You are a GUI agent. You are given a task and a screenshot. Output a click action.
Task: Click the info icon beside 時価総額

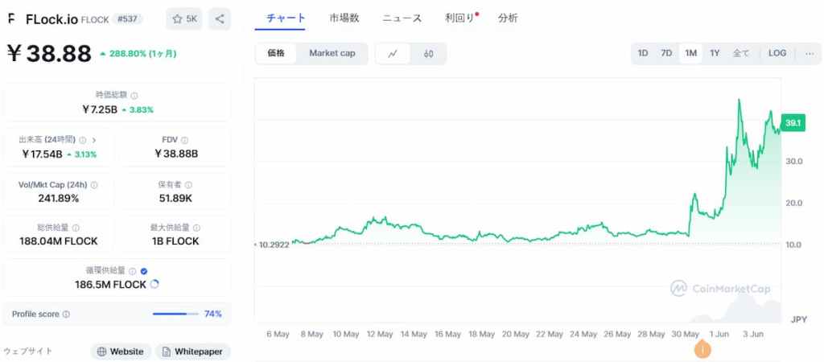click(134, 95)
